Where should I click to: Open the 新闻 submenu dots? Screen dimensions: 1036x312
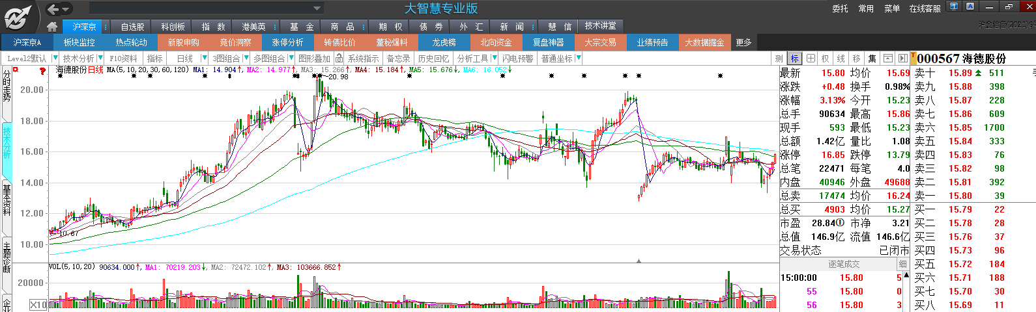pos(533,27)
